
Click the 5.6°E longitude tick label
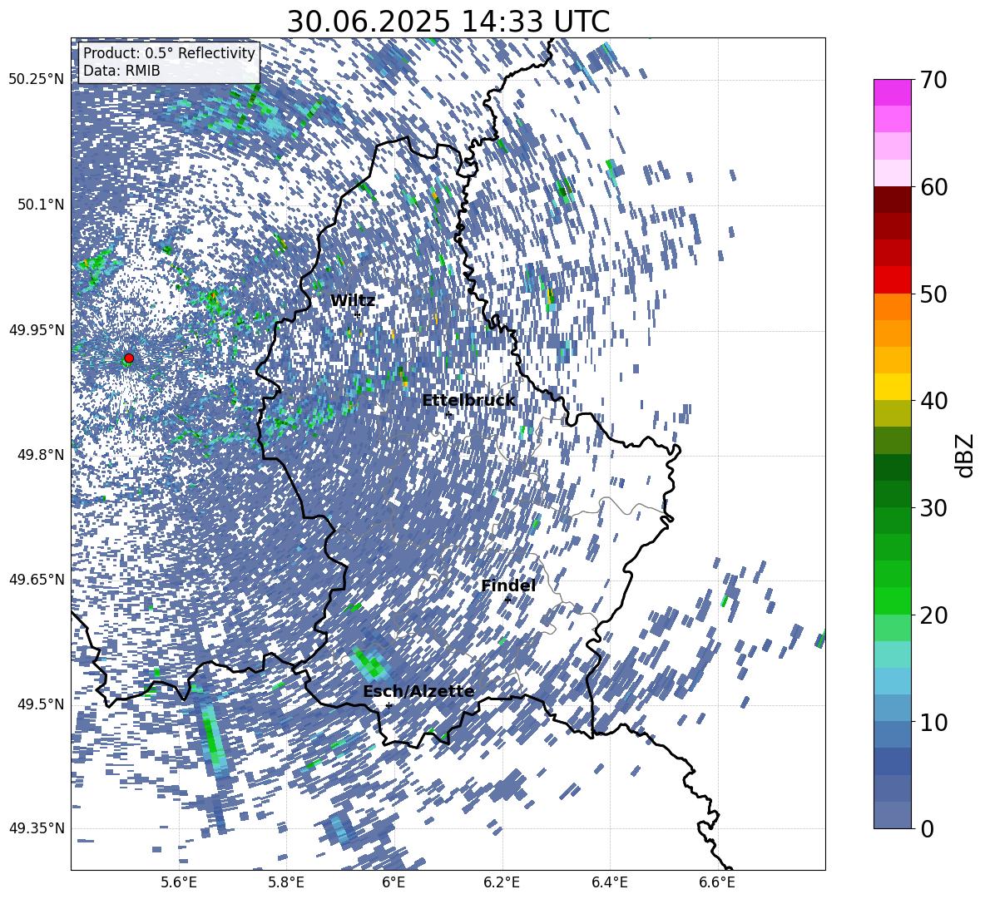tap(178, 882)
